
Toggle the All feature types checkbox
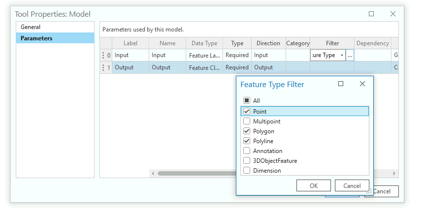tap(247, 101)
